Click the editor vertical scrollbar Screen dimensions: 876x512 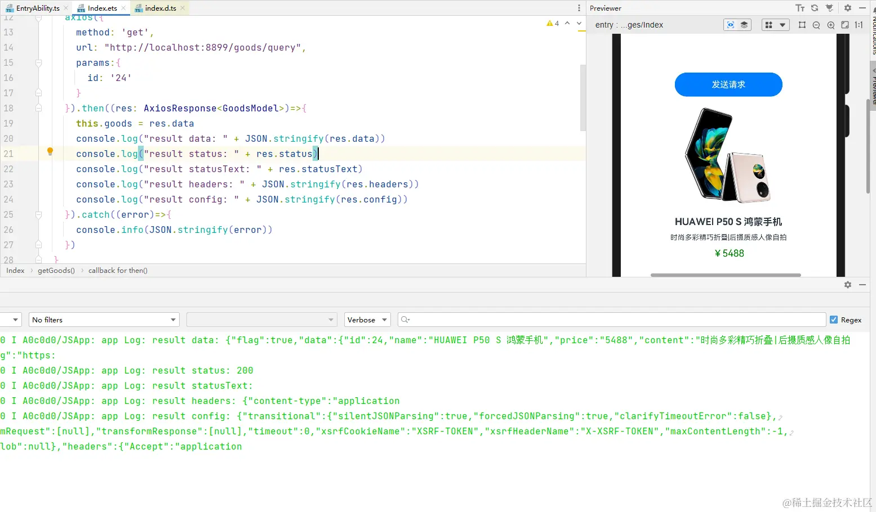point(583,97)
